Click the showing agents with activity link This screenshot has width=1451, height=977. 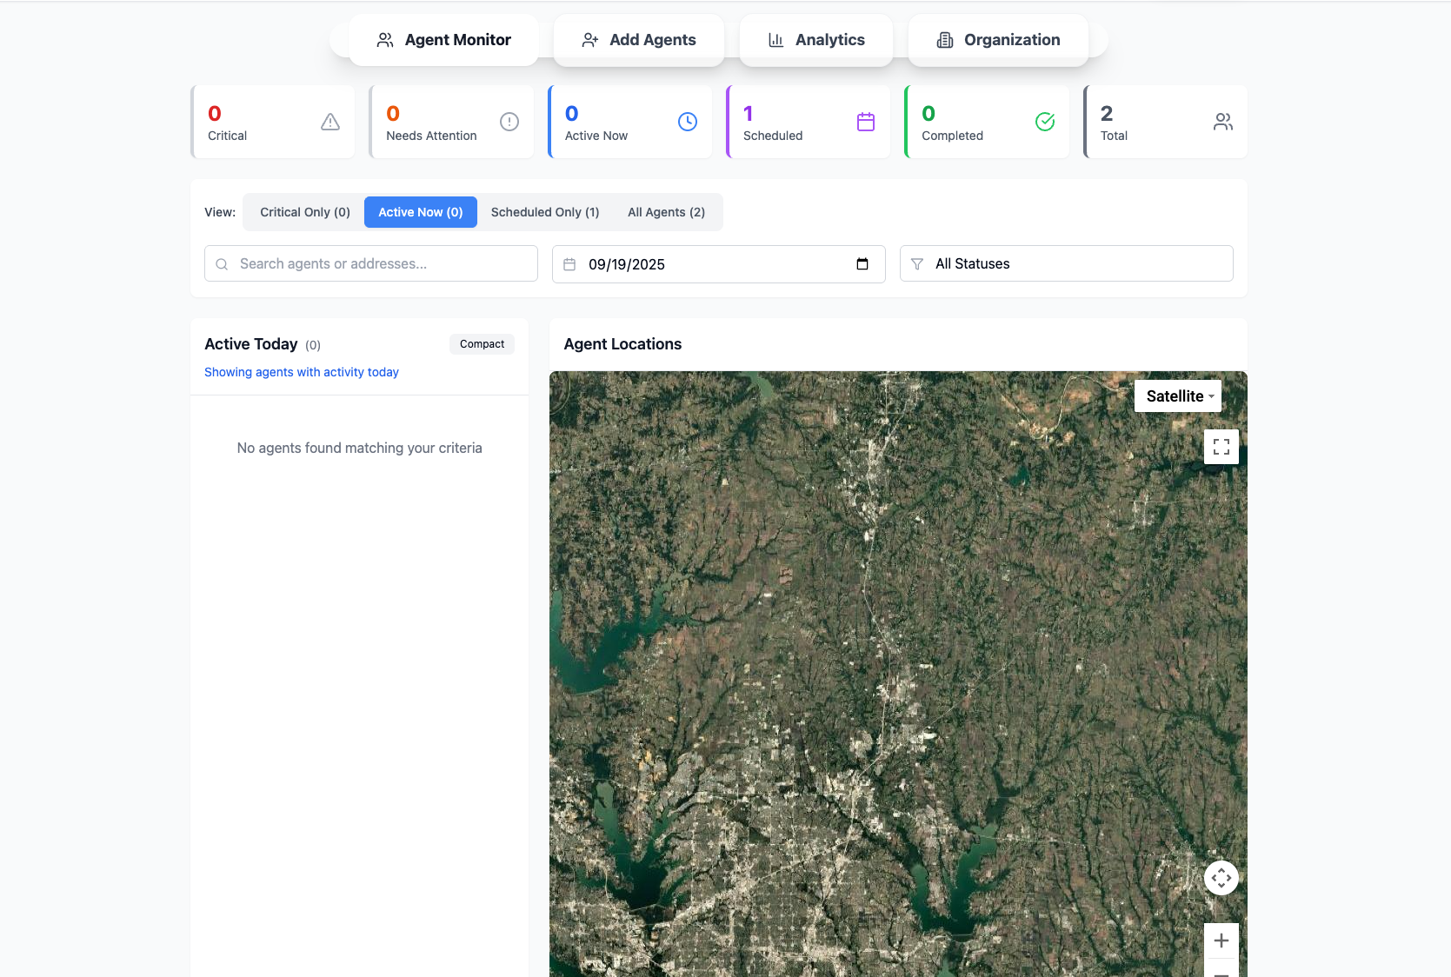coord(301,372)
